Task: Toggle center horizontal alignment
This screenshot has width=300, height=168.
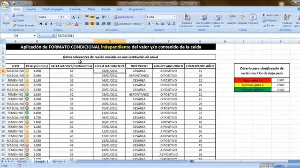Action: tap(92, 24)
